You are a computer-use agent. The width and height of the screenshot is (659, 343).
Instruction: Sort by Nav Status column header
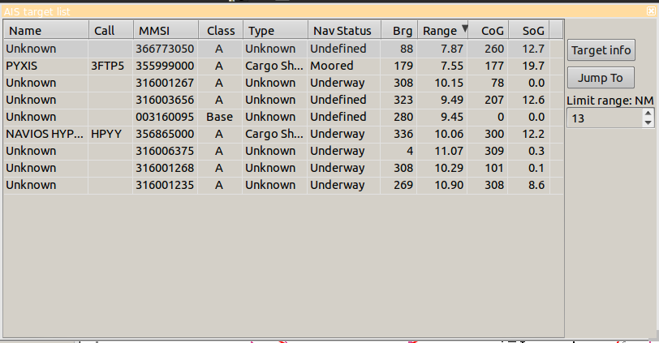(344, 31)
